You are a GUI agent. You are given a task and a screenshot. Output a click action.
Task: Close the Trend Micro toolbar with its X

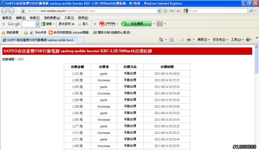click(x=95, y=24)
